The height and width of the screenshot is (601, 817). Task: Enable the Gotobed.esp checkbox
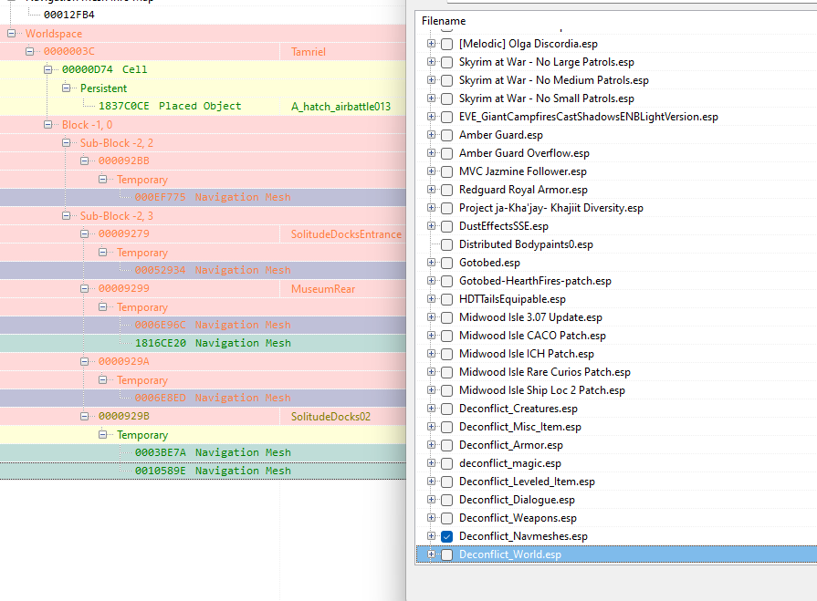[x=446, y=263]
